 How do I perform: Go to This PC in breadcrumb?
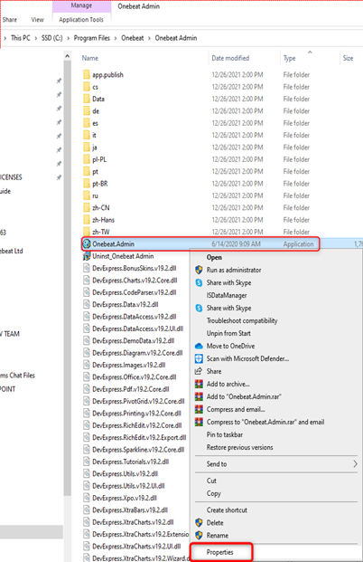21,38
